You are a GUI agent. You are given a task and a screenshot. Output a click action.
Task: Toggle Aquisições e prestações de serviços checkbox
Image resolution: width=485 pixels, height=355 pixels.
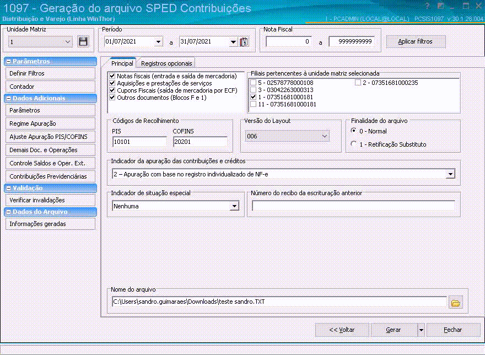(112, 83)
